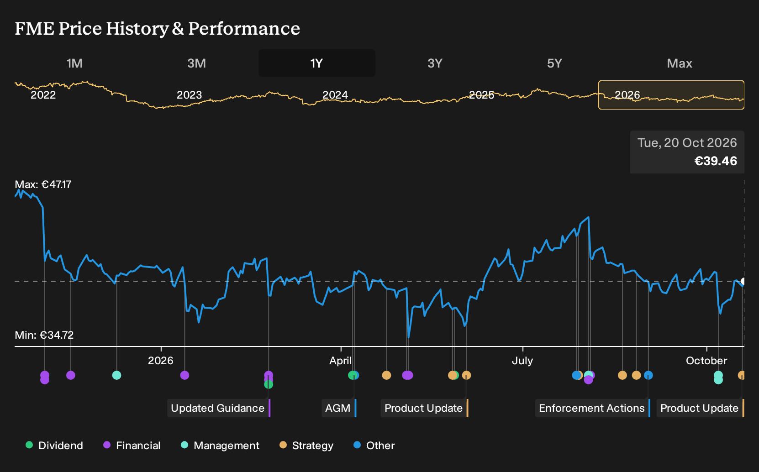Screen dimensions: 759x472
Task: Click the teal Management event dot before 2026
Action: click(116, 375)
